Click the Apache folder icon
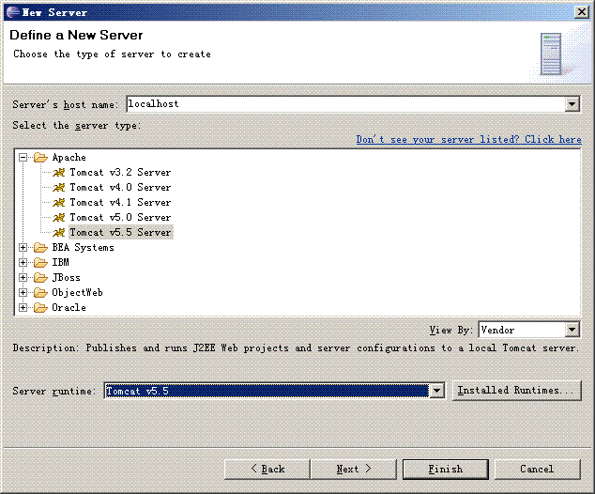The width and height of the screenshot is (595, 494). coord(40,158)
